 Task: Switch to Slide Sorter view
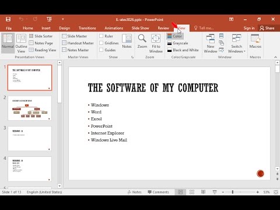[x=41, y=36]
